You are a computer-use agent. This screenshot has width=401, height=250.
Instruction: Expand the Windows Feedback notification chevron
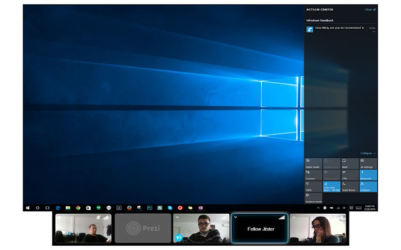[x=373, y=32]
